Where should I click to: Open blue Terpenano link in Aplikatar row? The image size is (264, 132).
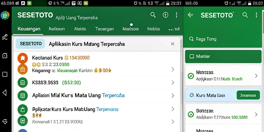click(107, 109)
